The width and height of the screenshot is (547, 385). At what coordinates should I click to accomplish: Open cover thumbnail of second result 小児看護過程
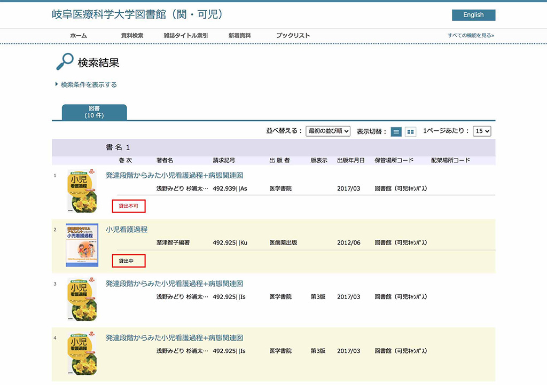point(82,244)
